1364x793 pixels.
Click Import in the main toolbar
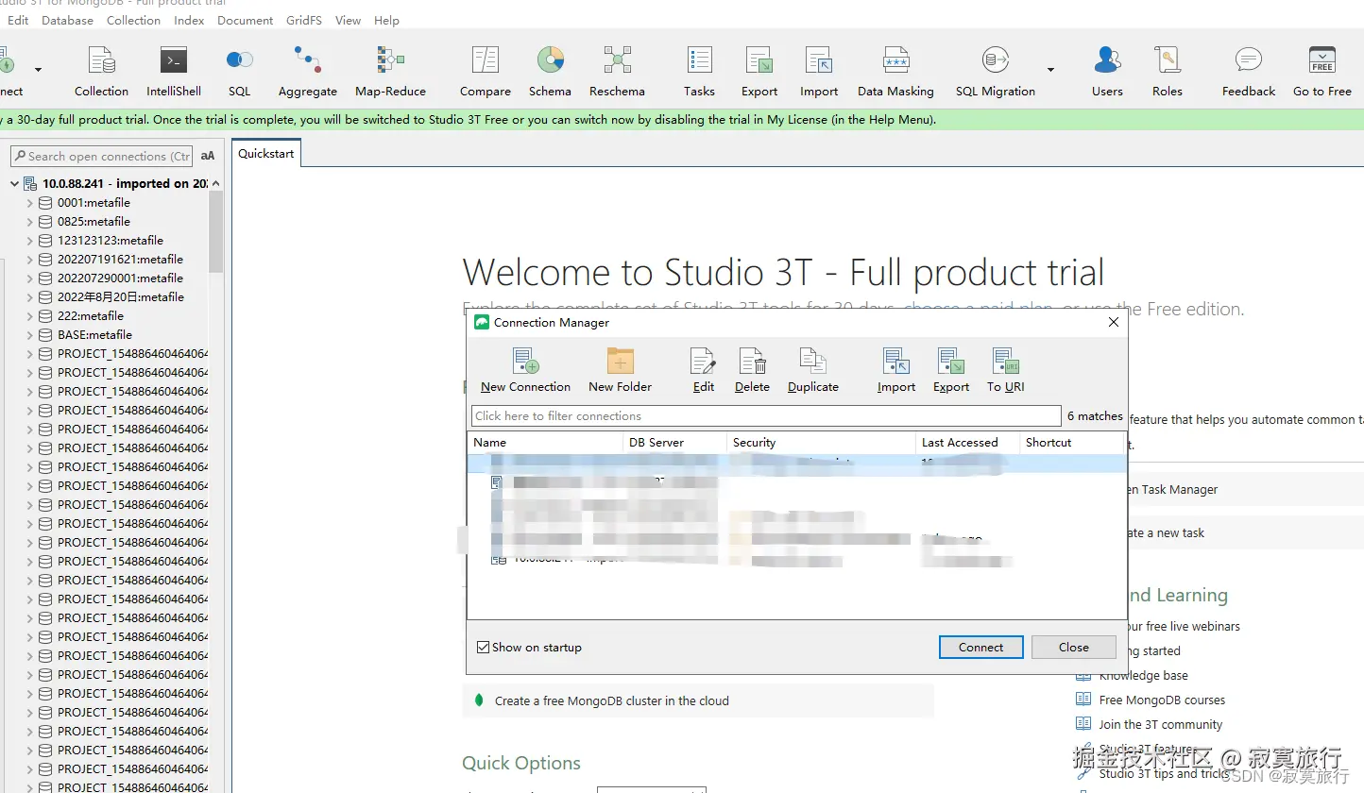(x=819, y=71)
